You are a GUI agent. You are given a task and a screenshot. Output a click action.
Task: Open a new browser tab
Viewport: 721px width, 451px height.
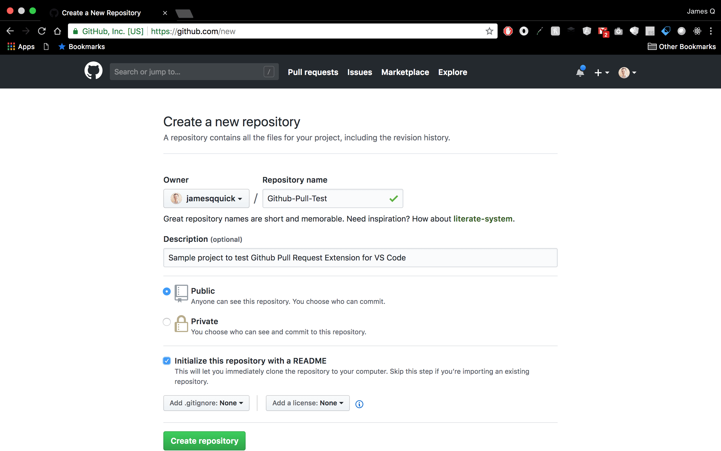(x=184, y=14)
